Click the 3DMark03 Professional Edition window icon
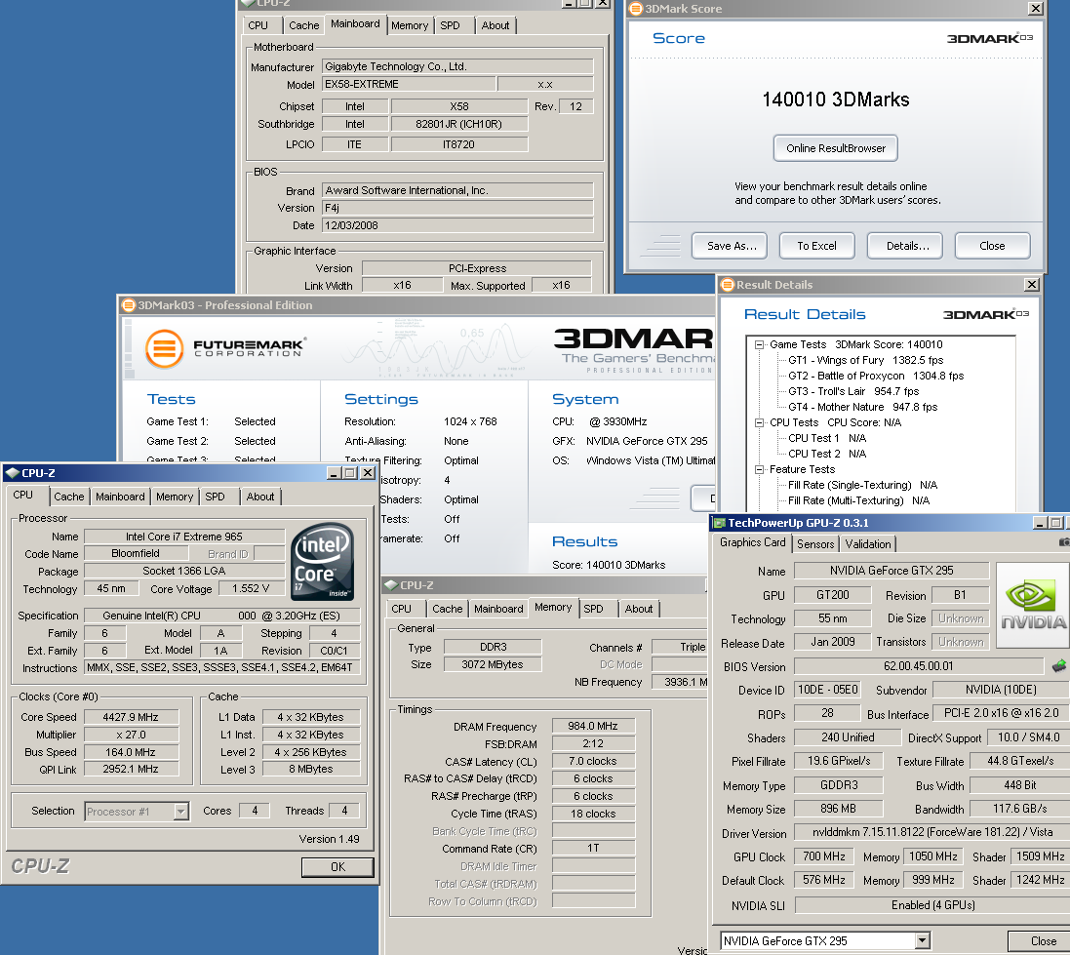This screenshot has height=955, width=1070. tap(129, 305)
